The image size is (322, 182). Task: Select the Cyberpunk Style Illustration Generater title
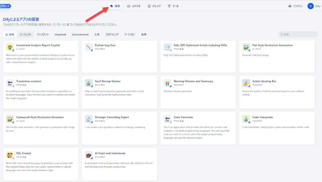pos(40,117)
